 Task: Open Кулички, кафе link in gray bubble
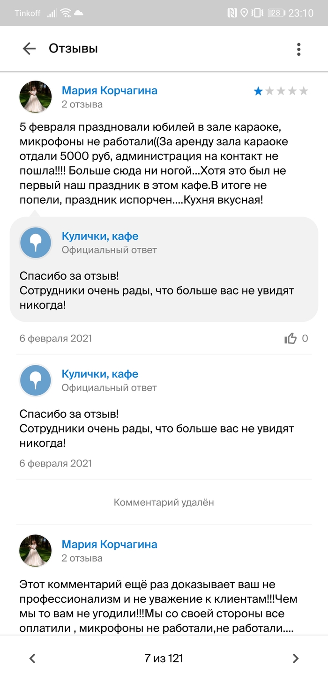tap(100, 237)
